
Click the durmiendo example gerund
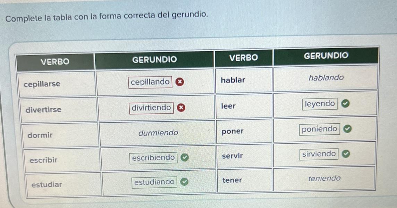click(158, 133)
